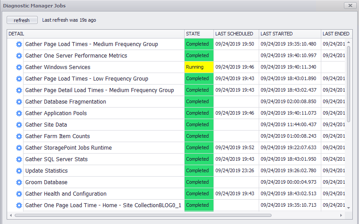Click Completed state of Update Statistics row

click(x=199, y=171)
